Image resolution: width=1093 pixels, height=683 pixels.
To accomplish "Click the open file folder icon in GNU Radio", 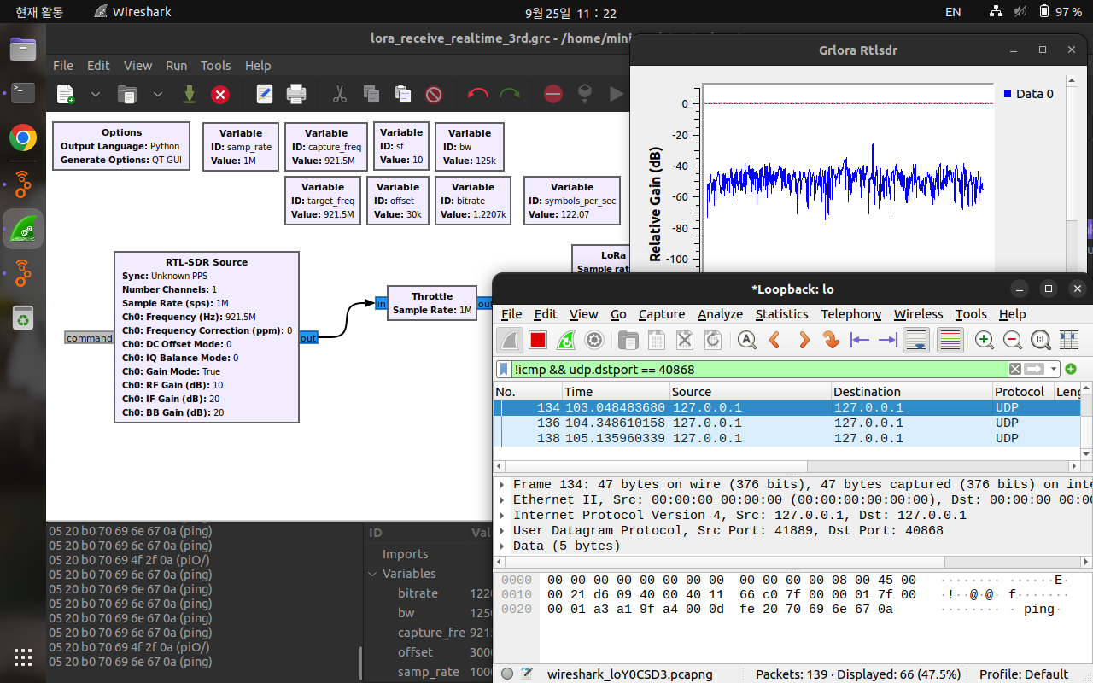I will pos(127,94).
